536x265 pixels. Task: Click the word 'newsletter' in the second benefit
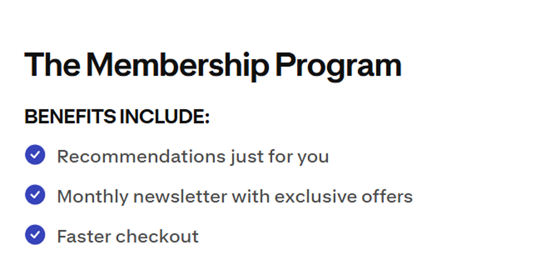[x=180, y=196]
